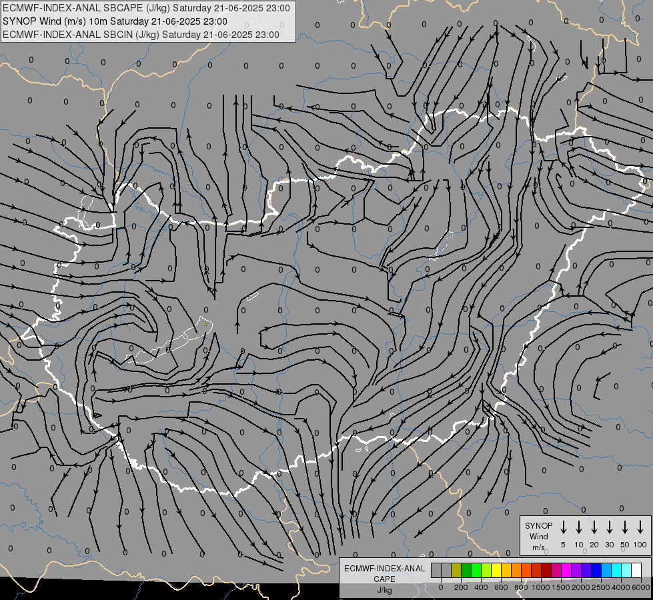Click the 100 speed label in the wind legend
This screenshot has width=653, height=600.
(x=640, y=545)
